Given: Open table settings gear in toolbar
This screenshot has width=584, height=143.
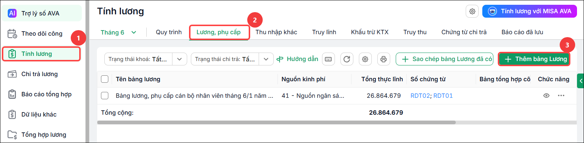Looking at the screenshot, I should 365,59.
